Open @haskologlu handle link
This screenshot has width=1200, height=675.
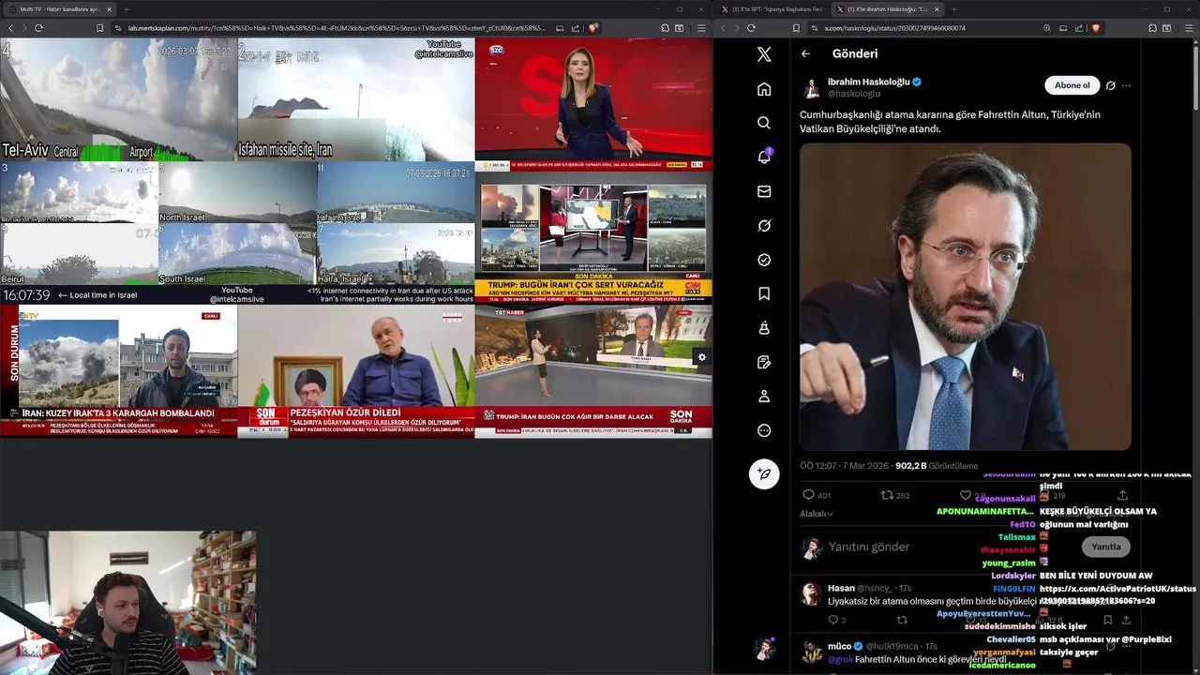[854, 94]
